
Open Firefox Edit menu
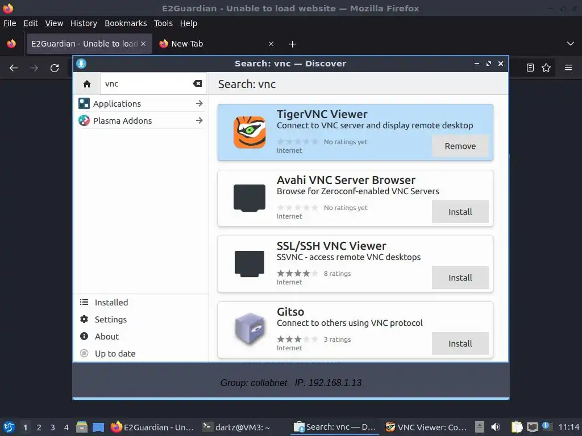click(x=31, y=23)
